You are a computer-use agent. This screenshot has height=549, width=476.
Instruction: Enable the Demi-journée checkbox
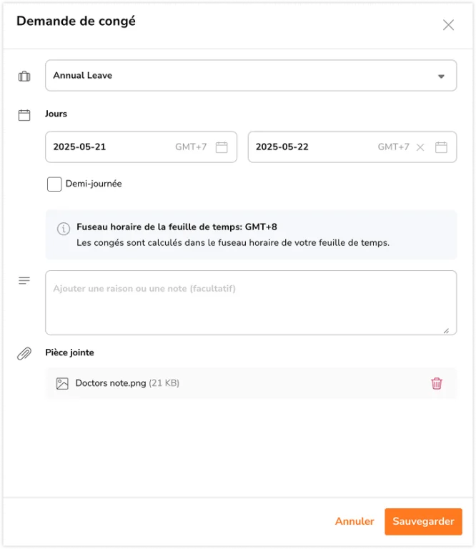(x=54, y=184)
